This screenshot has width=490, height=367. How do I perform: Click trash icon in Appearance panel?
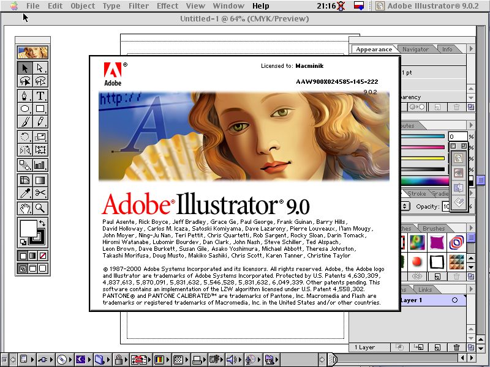tap(456, 107)
